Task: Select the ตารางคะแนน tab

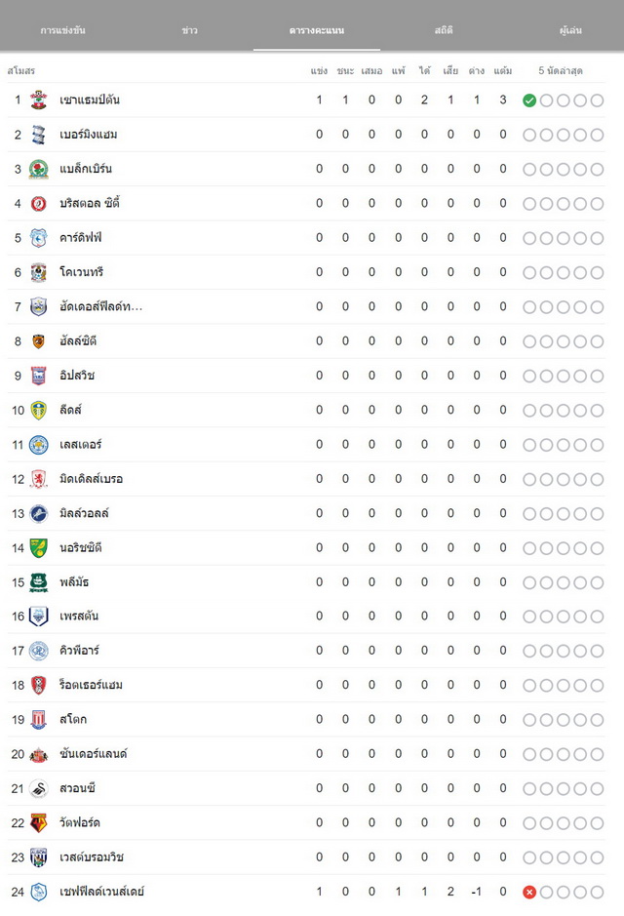Action: click(x=317, y=30)
